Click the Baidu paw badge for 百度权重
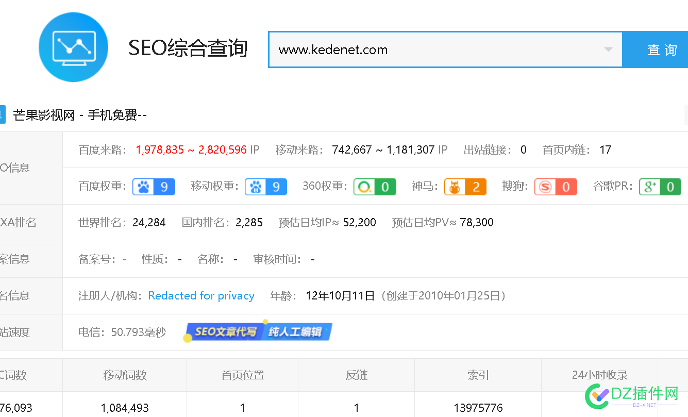The width and height of the screenshot is (688, 417). tap(154, 187)
